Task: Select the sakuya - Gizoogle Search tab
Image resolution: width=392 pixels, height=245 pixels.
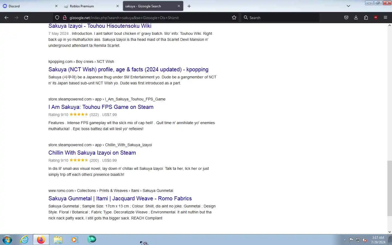Action: coord(153,6)
